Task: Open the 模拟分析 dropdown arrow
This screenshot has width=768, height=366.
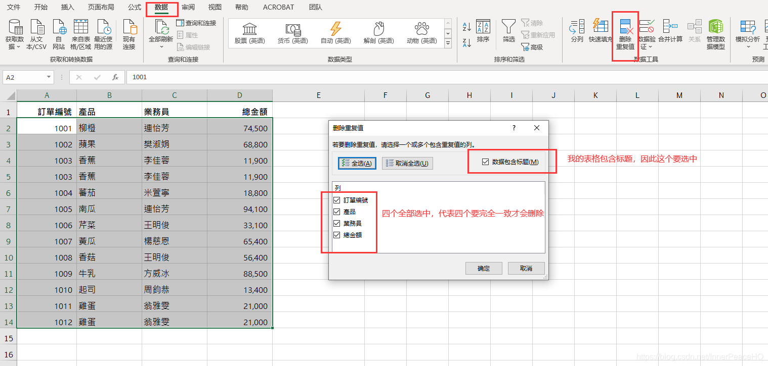Action: [748, 47]
